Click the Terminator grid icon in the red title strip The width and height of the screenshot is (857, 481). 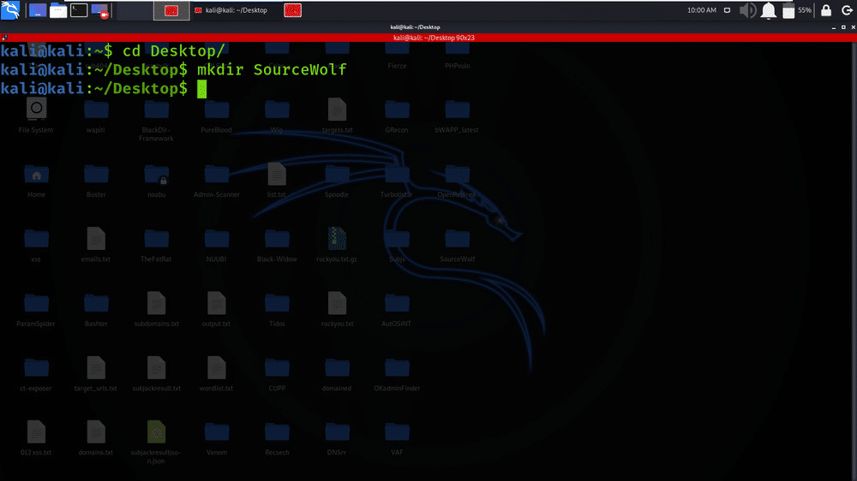click(x=4, y=38)
